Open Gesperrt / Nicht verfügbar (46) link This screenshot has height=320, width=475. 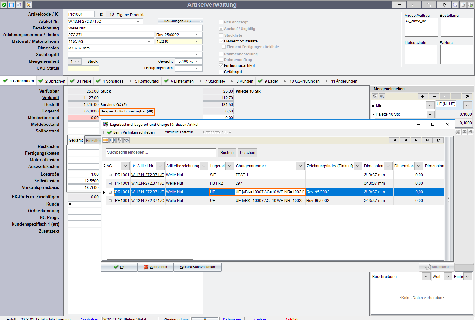(127, 111)
